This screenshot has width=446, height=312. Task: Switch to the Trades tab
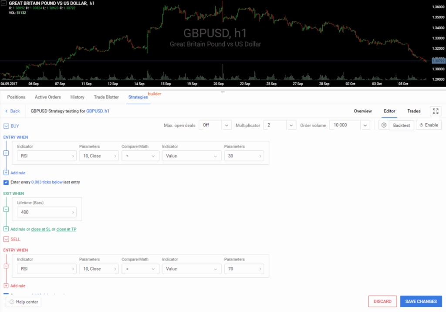coord(413,111)
